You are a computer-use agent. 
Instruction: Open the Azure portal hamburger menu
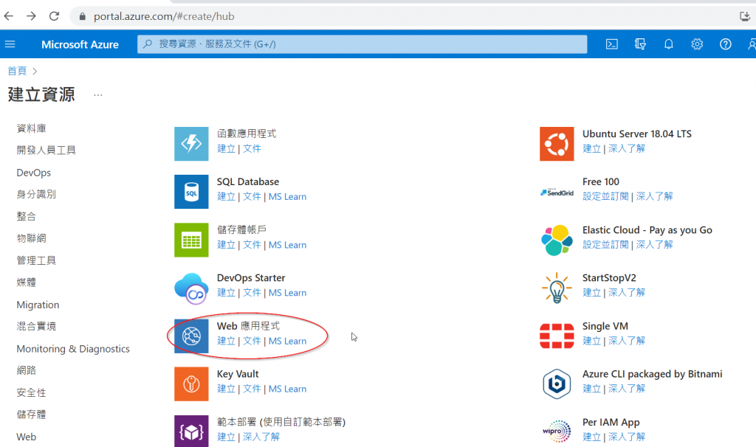[x=10, y=44]
